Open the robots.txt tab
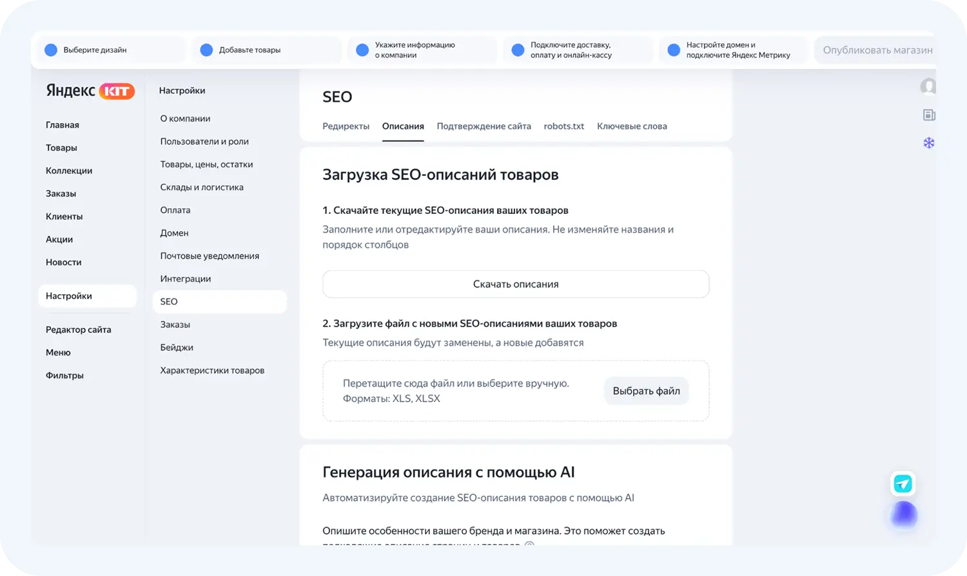Screen dimensions: 967x576 [x=563, y=126]
